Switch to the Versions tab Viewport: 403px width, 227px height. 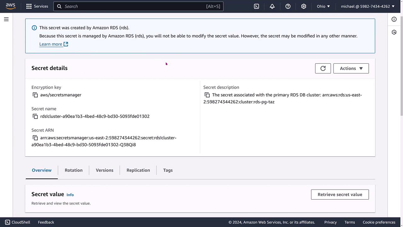pyautogui.click(x=105, y=170)
